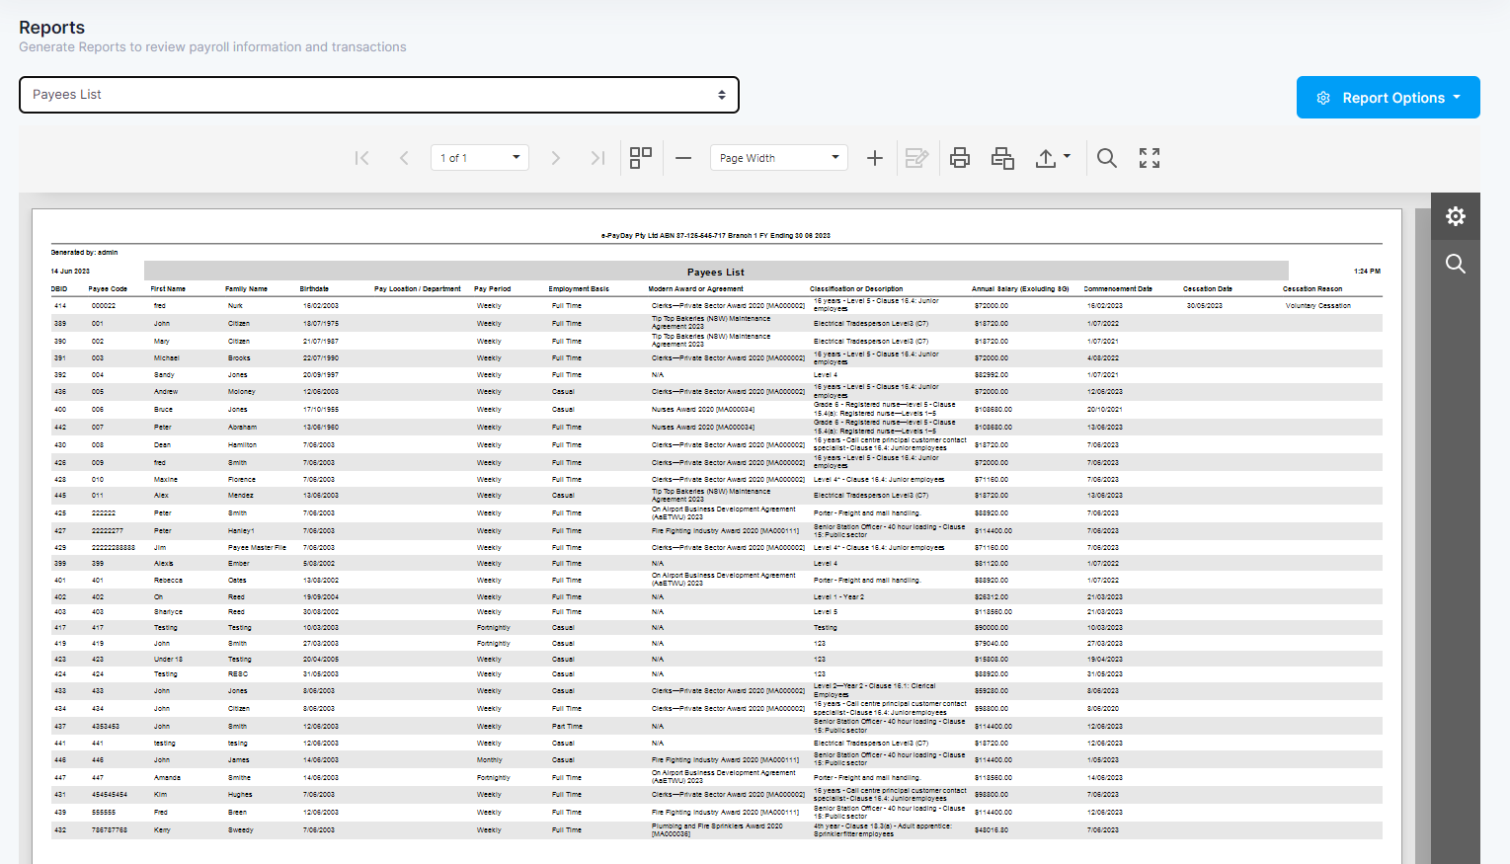Select the 'Pay Period' column header
Screen dimensions: 1510x864
pos(492,289)
